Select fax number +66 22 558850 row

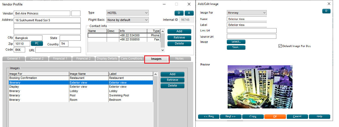(124, 40)
